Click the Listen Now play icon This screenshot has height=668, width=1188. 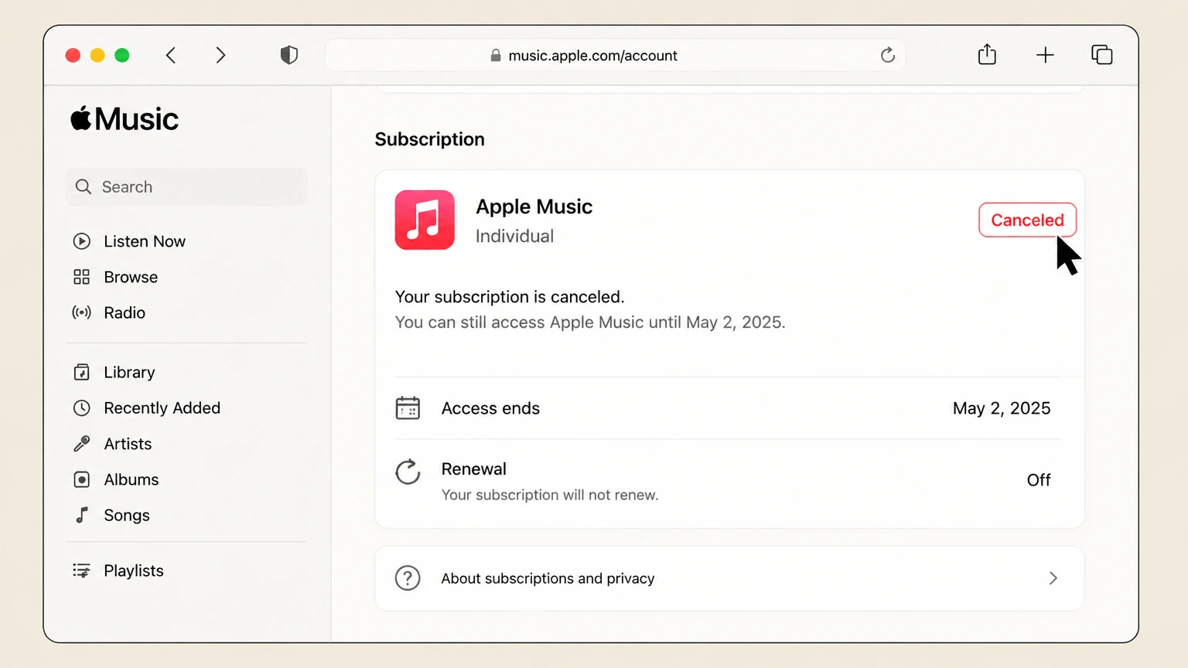coord(82,241)
